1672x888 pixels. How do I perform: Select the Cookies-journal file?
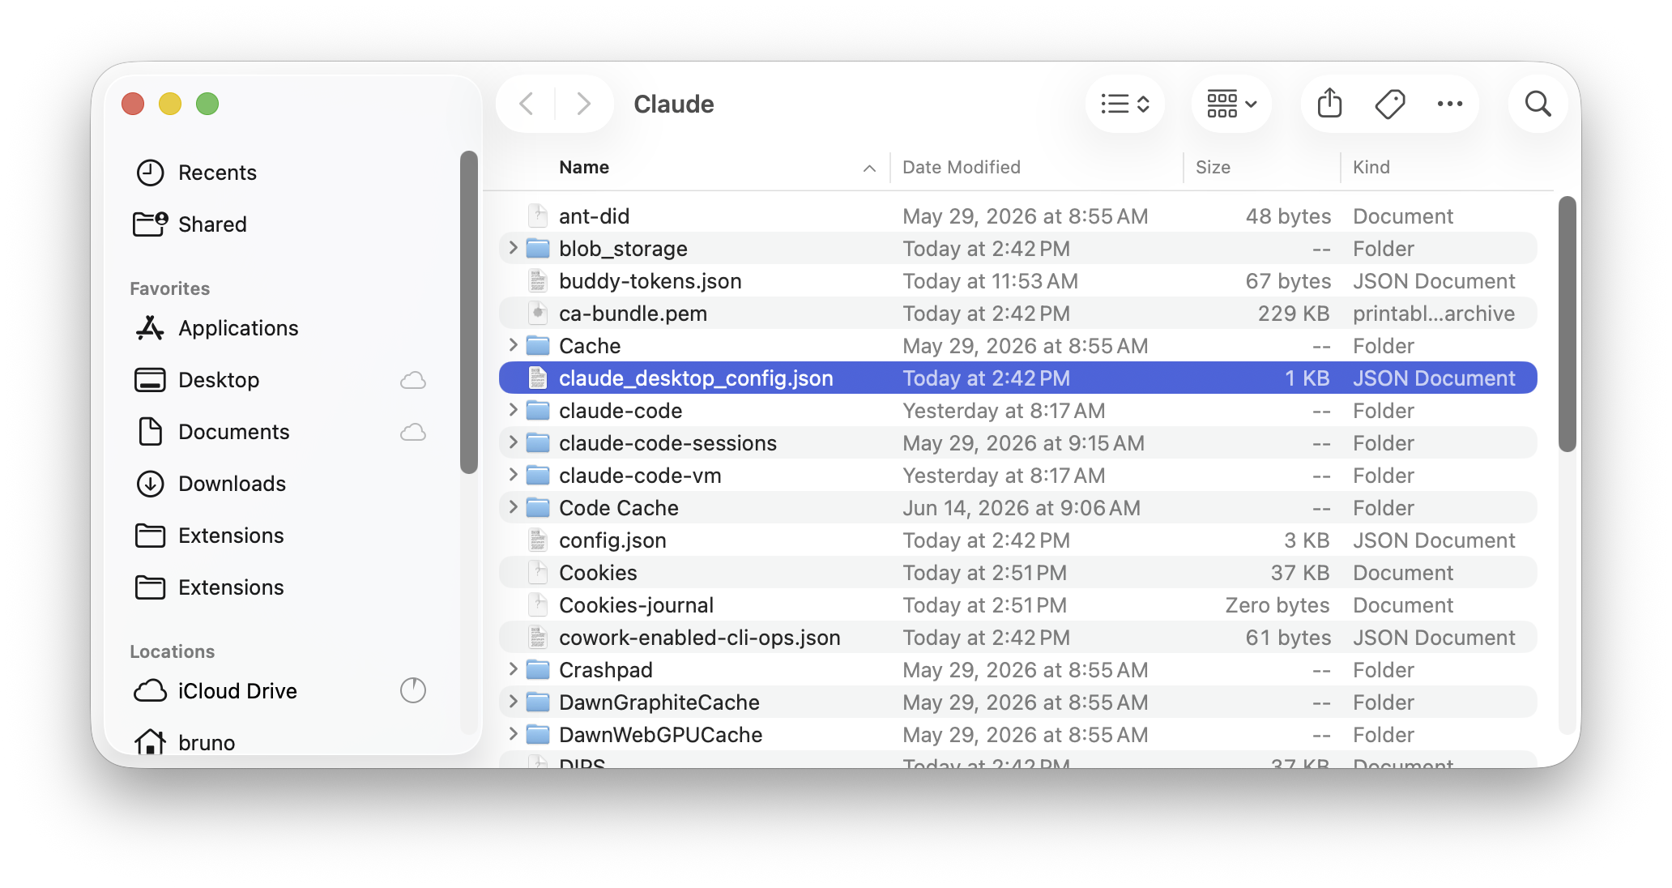click(x=1018, y=605)
